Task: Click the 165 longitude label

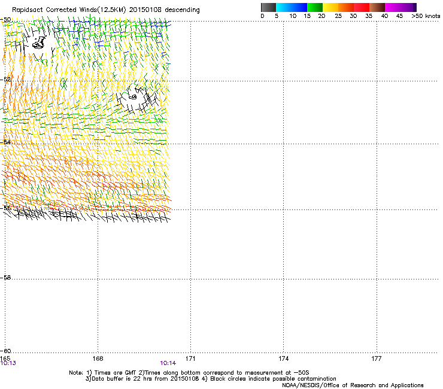Action: pos(5,358)
